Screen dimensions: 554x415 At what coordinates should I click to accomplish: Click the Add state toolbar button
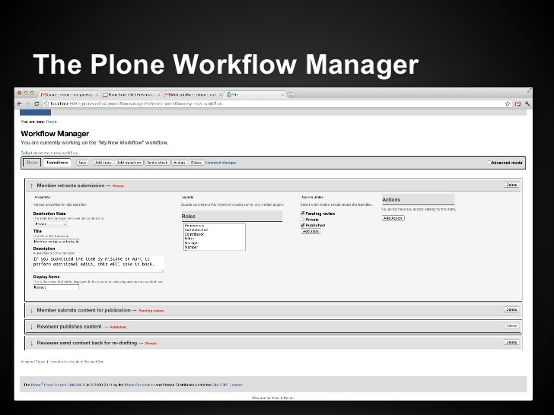tap(103, 163)
